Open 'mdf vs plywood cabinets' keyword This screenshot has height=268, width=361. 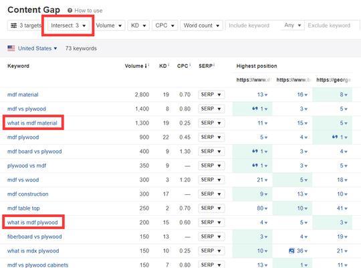pos(37,265)
